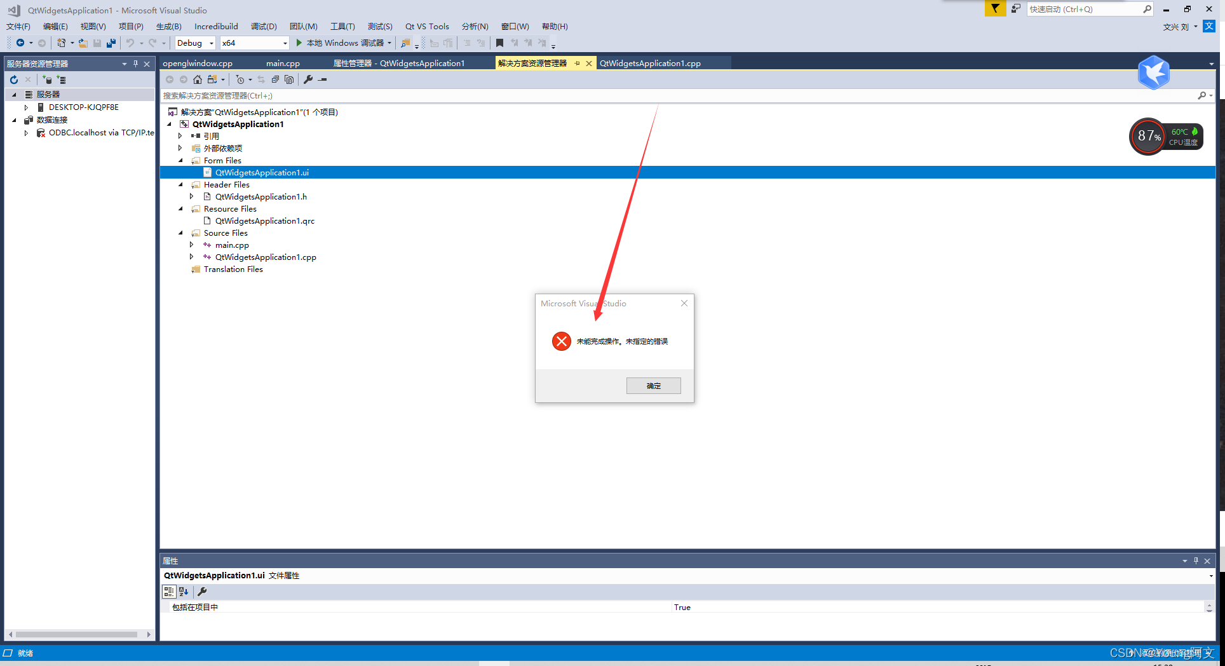Click the collapse all icon in Solution Explorer

click(275, 79)
